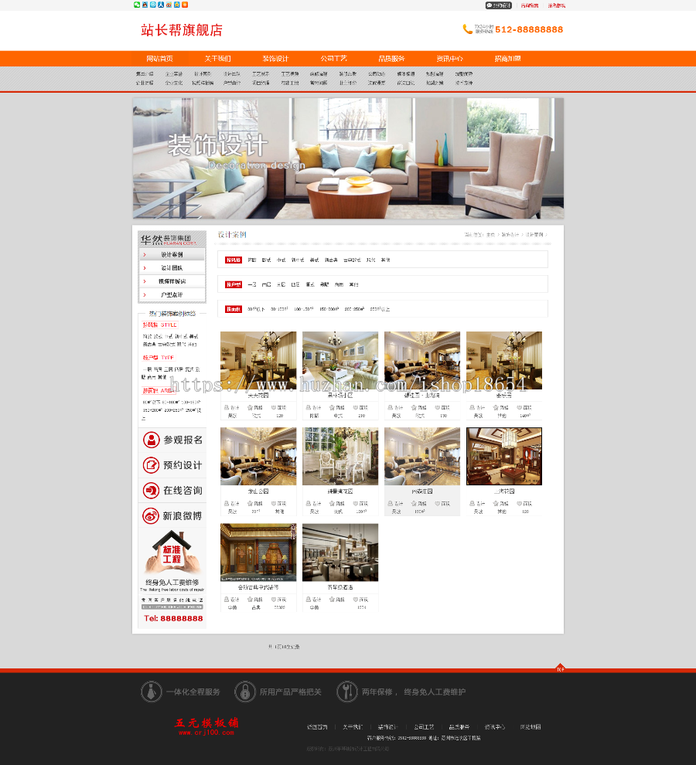Image resolution: width=696 pixels, height=765 pixels.
Task: Click the footer 两年保修 wrench icon
Action: (347, 692)
